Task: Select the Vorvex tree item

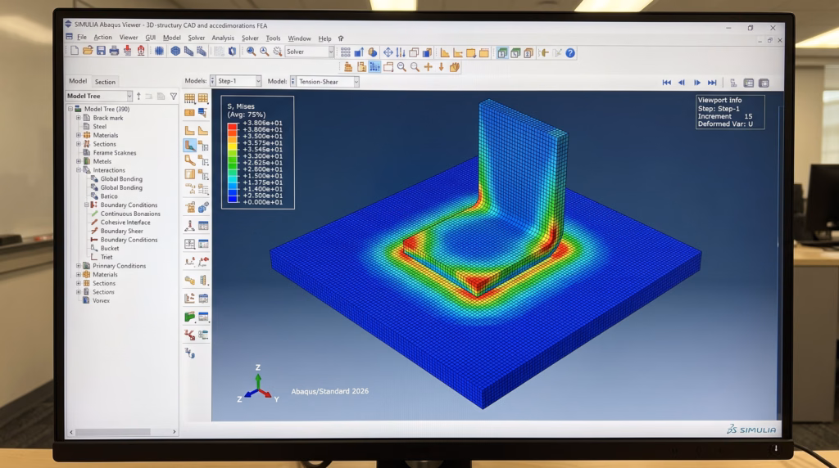Action: (101, 301)
